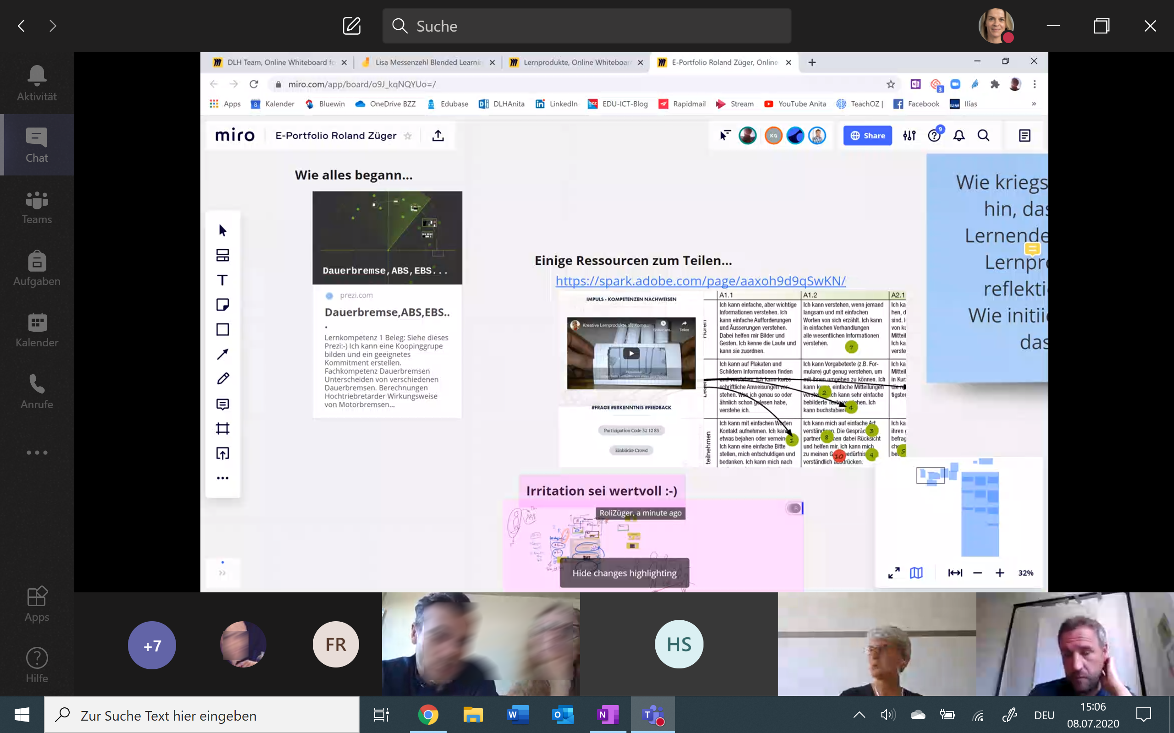Expand more apps ellipsis in Teams sidebar
Viewport: 1174px width, 733px height.
(37, 452)
